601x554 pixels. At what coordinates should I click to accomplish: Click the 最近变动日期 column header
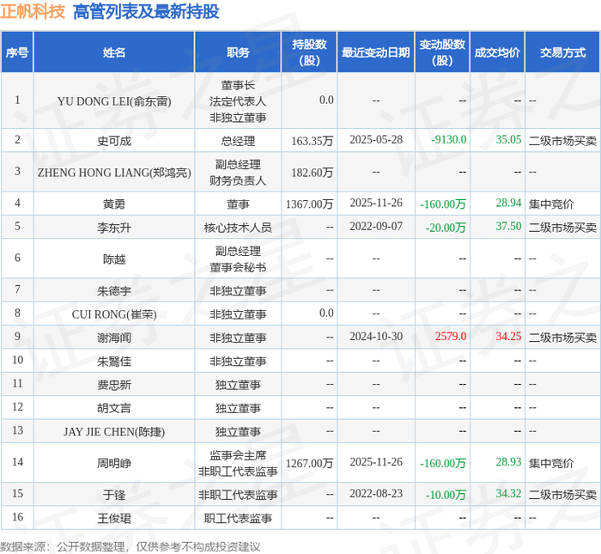coord(376,52)
